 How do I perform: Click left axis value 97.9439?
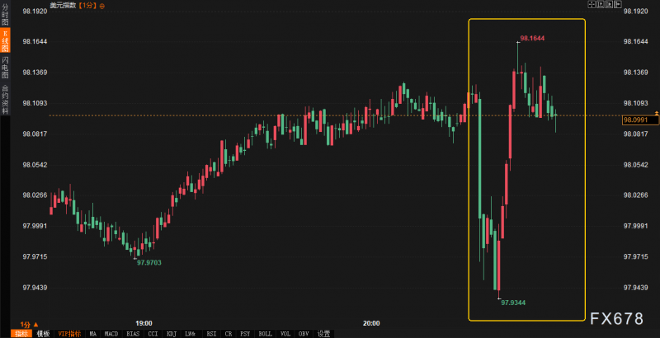(x=35, y=288)
